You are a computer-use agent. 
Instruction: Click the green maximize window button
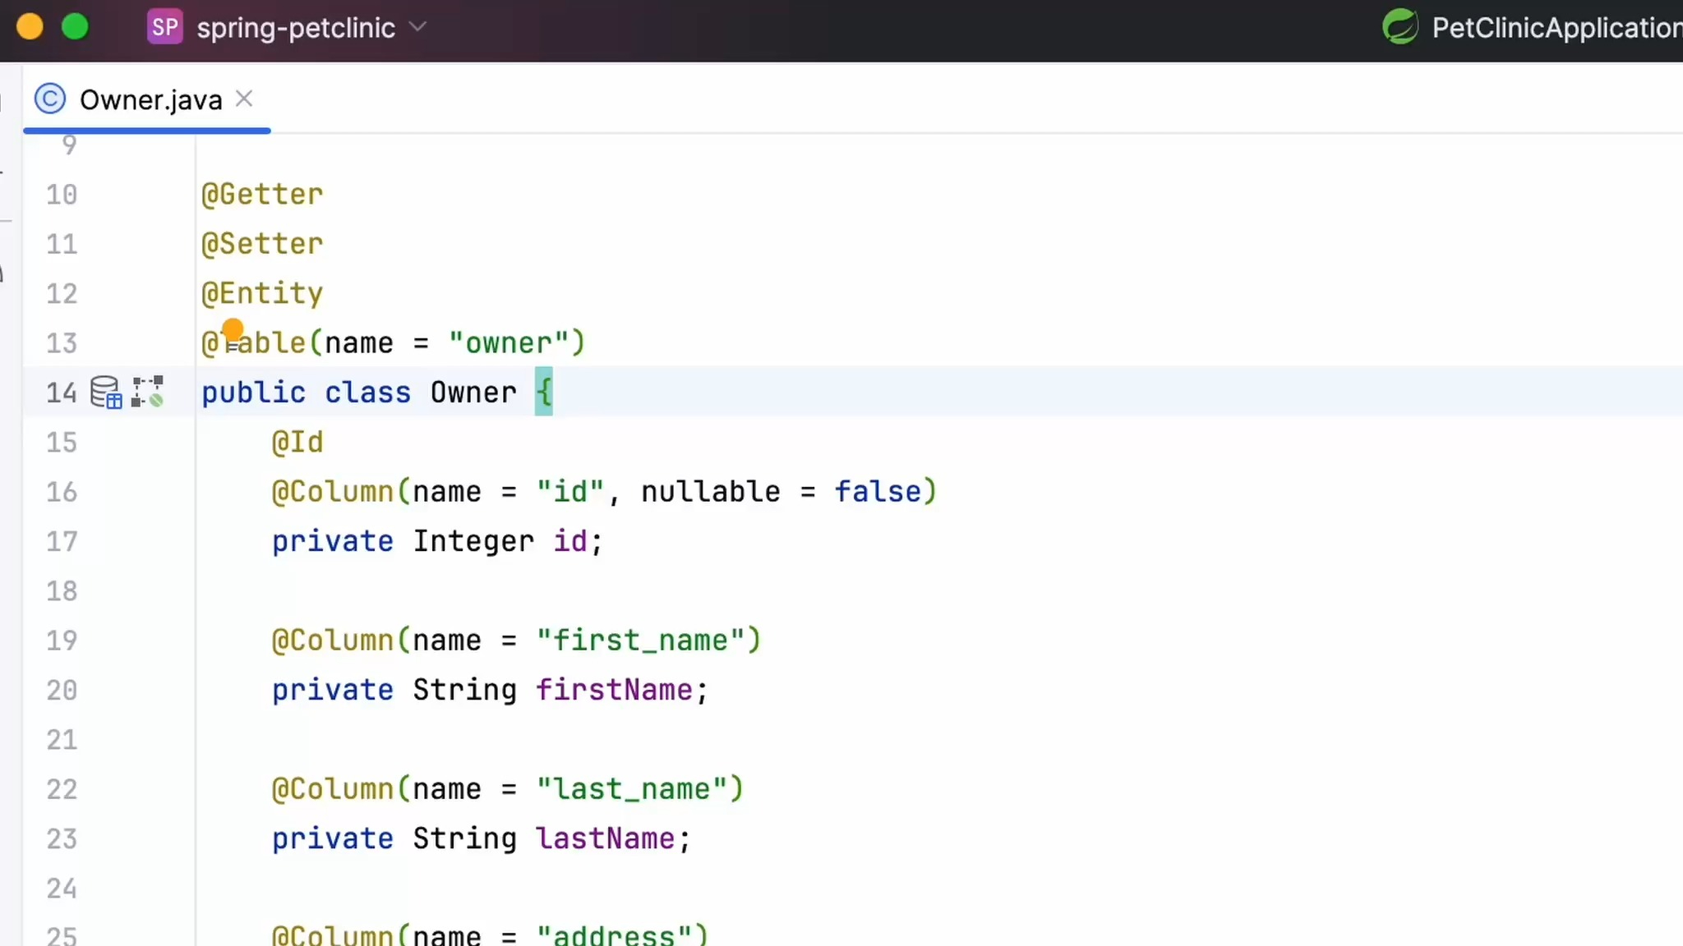tap(75, 27)
